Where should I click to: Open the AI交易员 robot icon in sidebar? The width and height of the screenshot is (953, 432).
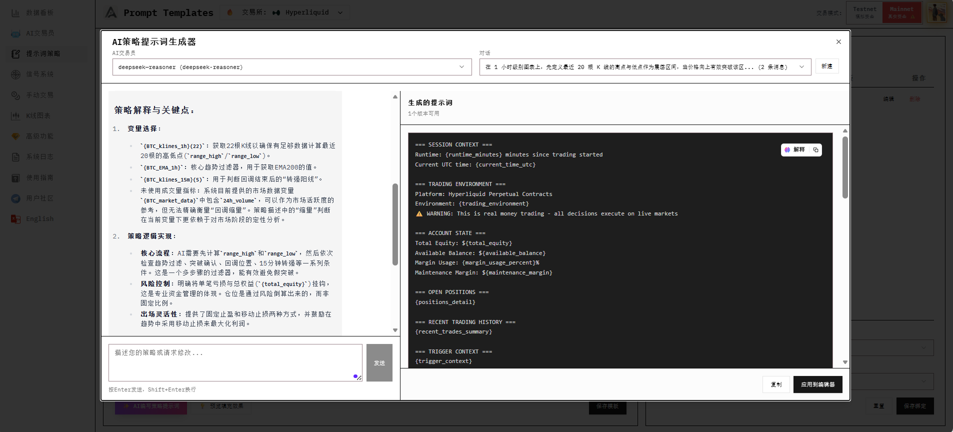coord(16,33)
